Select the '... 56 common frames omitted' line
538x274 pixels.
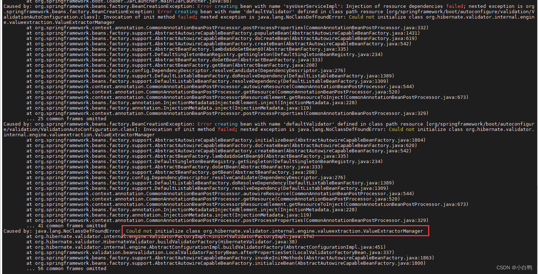pyautogui.click(x=66, y=268)
